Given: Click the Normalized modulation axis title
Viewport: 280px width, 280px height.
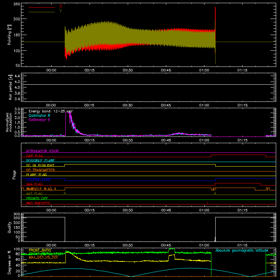Looking at the screenshot, I should point(9,122).
